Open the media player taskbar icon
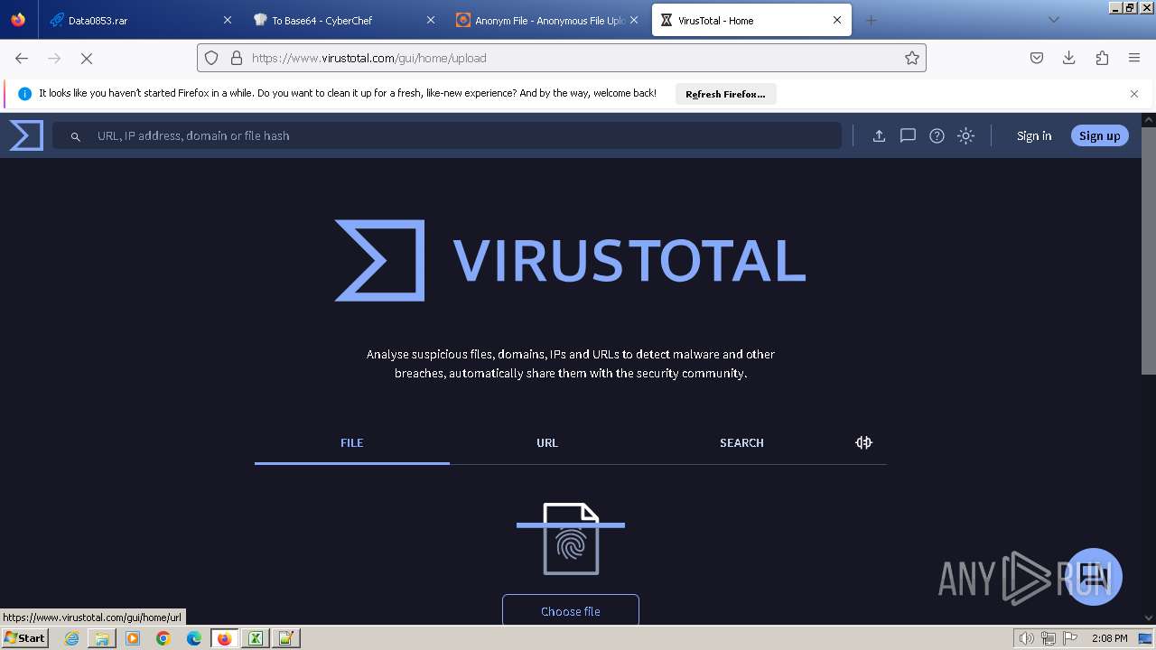Viewport: 1156px width, 650px height. tap(133, 638)
